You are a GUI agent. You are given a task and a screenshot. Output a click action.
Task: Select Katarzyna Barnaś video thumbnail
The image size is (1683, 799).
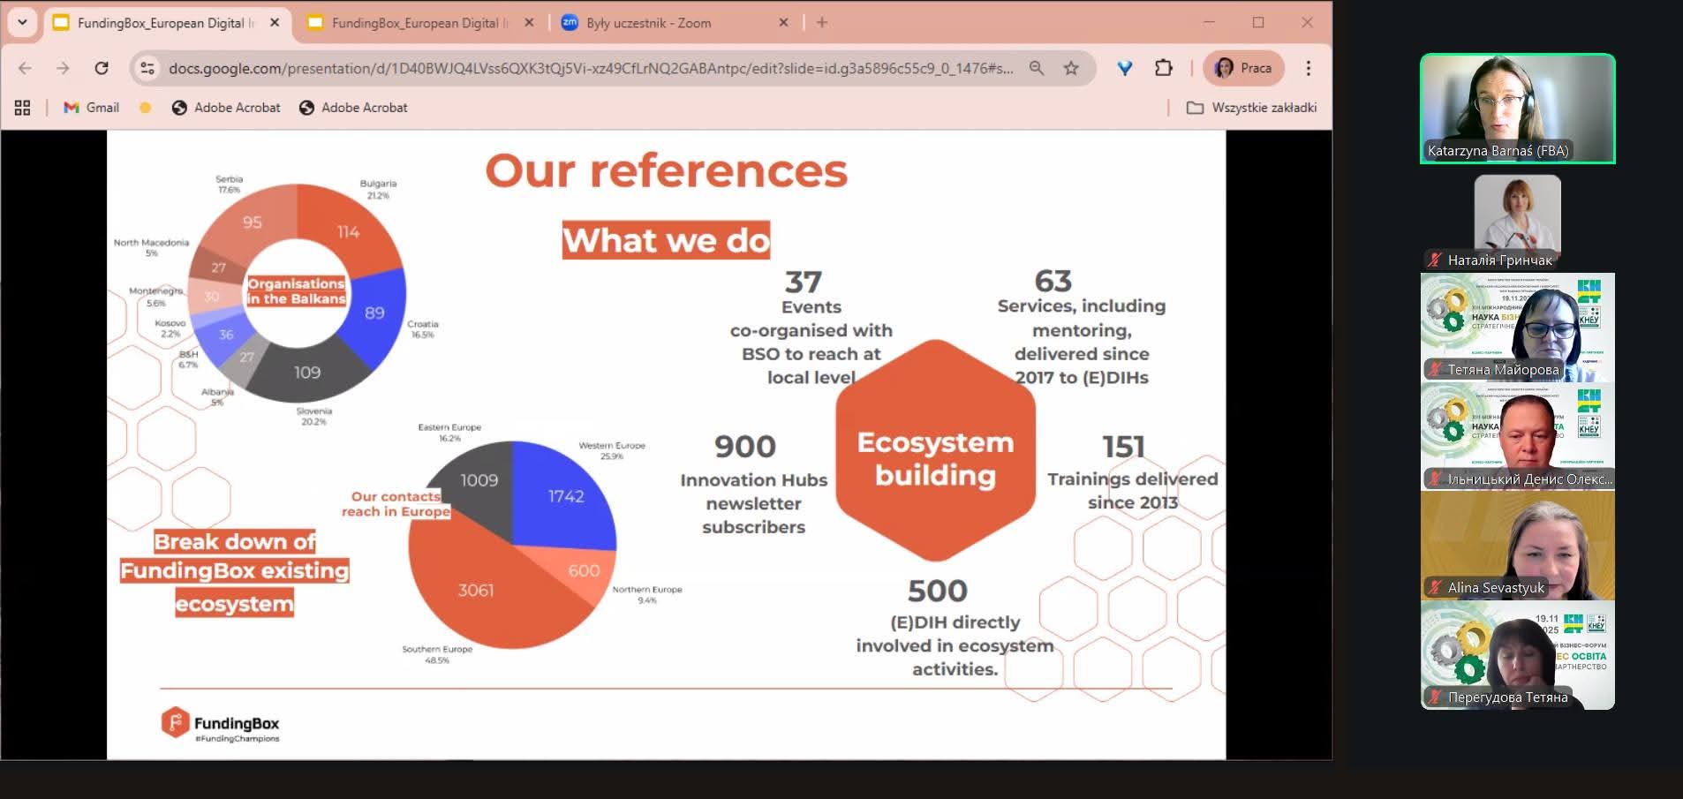(x=1517, y=108)
